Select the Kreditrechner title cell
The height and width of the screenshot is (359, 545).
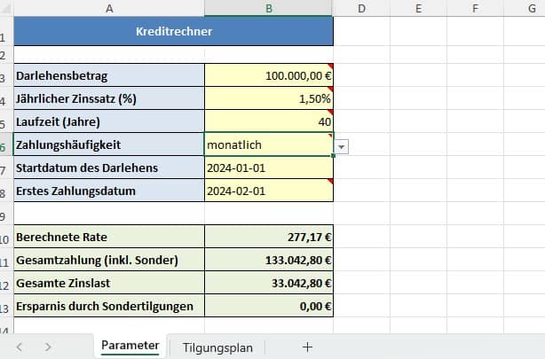tap(173, 32)
